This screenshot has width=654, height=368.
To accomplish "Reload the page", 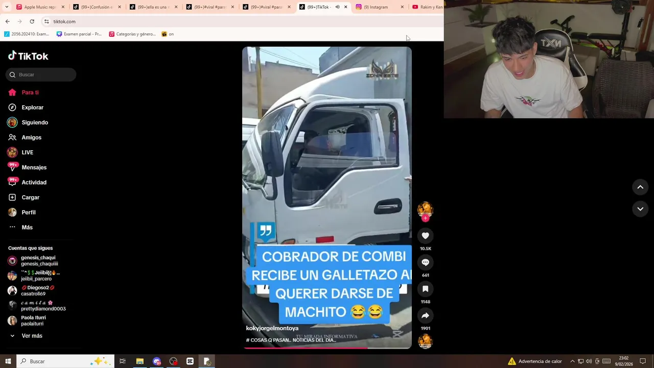I will (32, 21).
